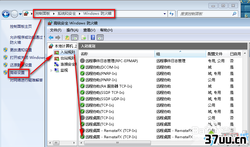The image size is (250, 147).
Task: Expand the 监视 tree node triangle
Action: (x=51, y=70)
